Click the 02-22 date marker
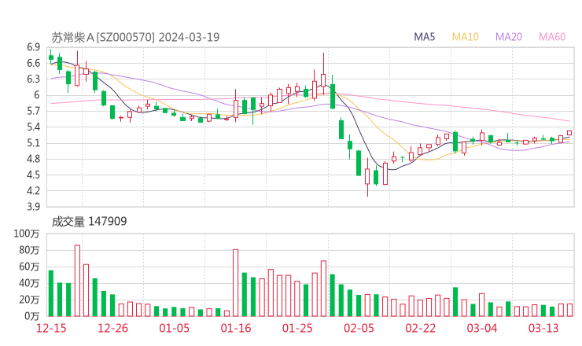The image size is (582, 346). coord(421,328)
